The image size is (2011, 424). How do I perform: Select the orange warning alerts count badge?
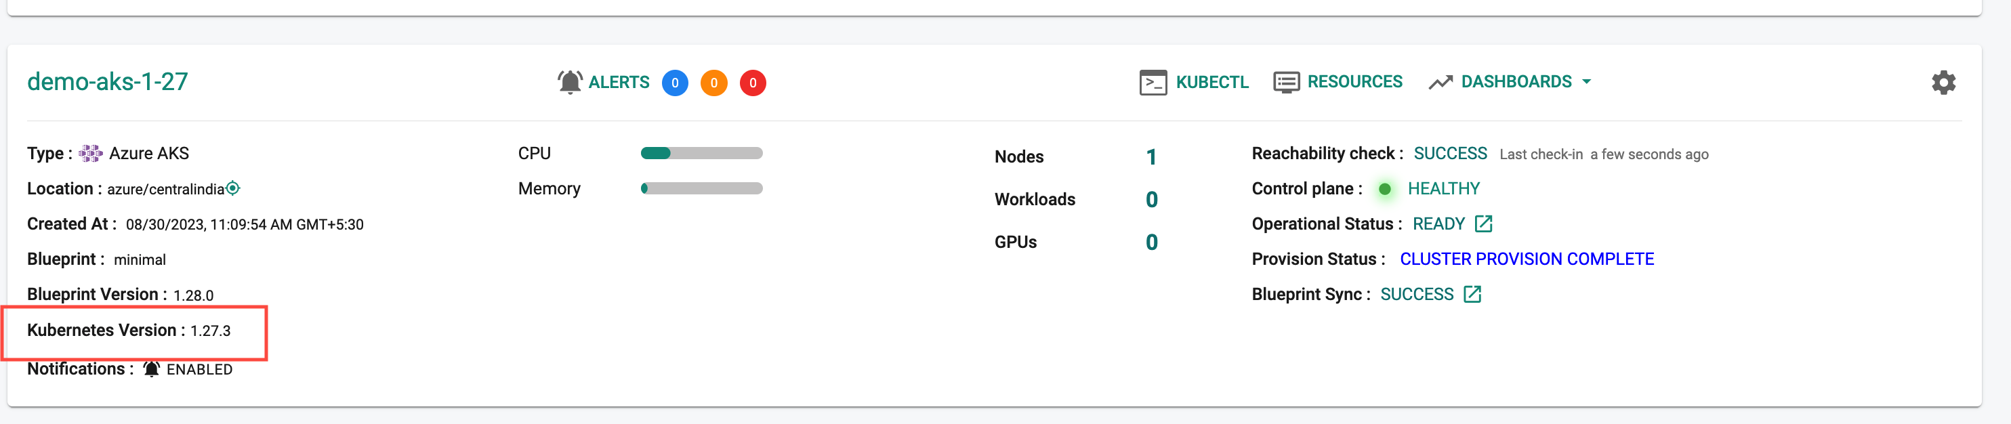click(x=714, y=83)
